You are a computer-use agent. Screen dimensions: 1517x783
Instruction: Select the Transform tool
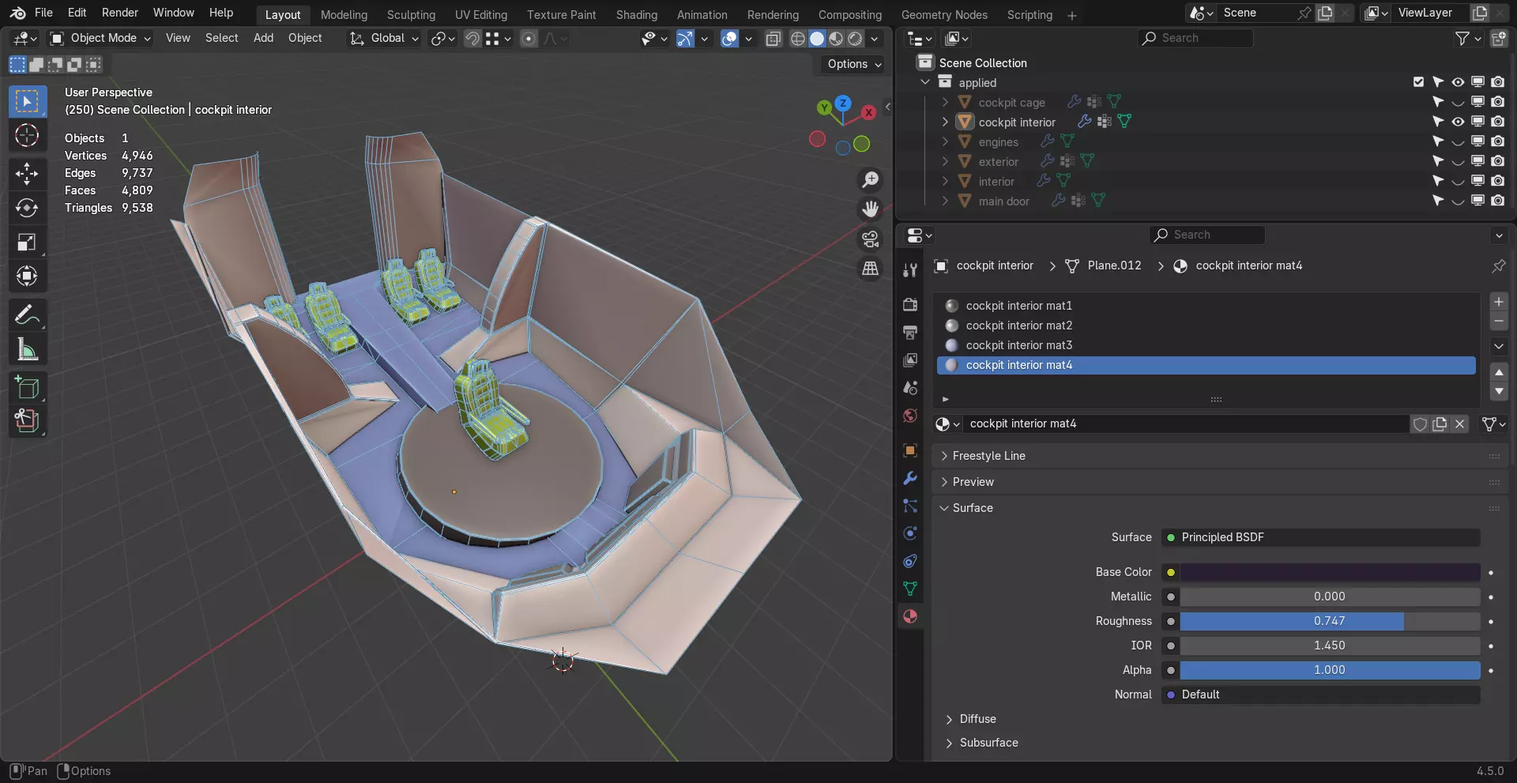pyautogui.click(x=27, y=276)
